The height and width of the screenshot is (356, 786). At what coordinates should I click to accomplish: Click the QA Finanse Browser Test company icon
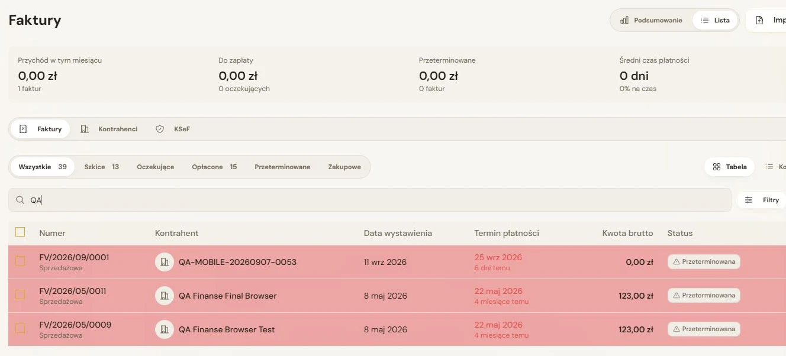165,329
